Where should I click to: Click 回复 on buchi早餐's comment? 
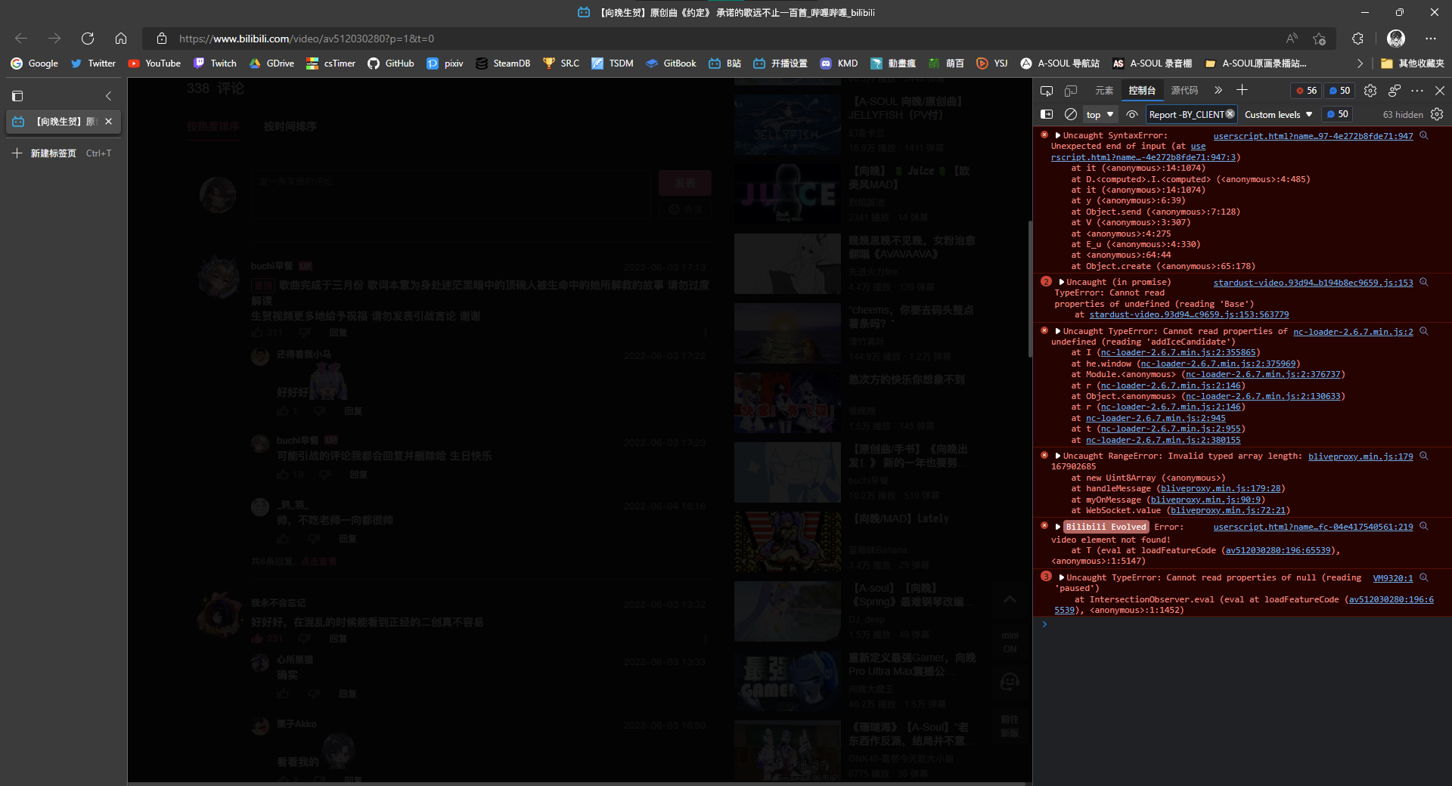338,333
